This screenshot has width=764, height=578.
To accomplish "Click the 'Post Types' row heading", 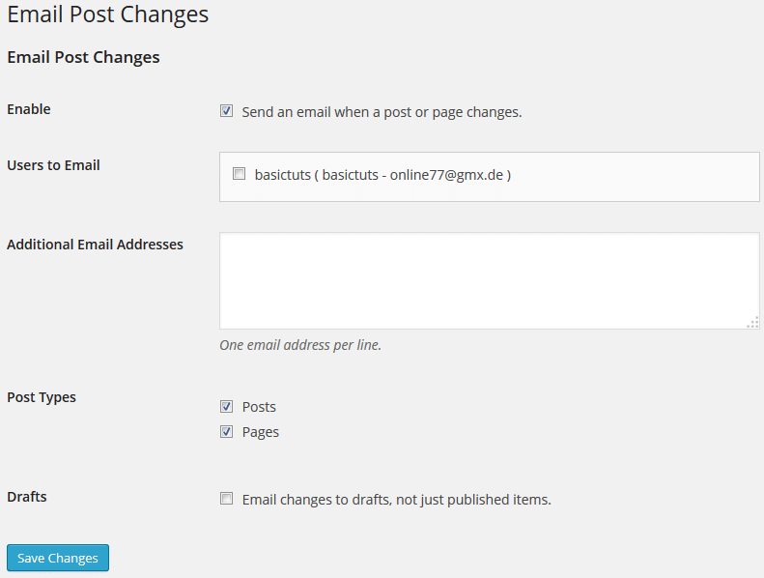I will point(42,397).
